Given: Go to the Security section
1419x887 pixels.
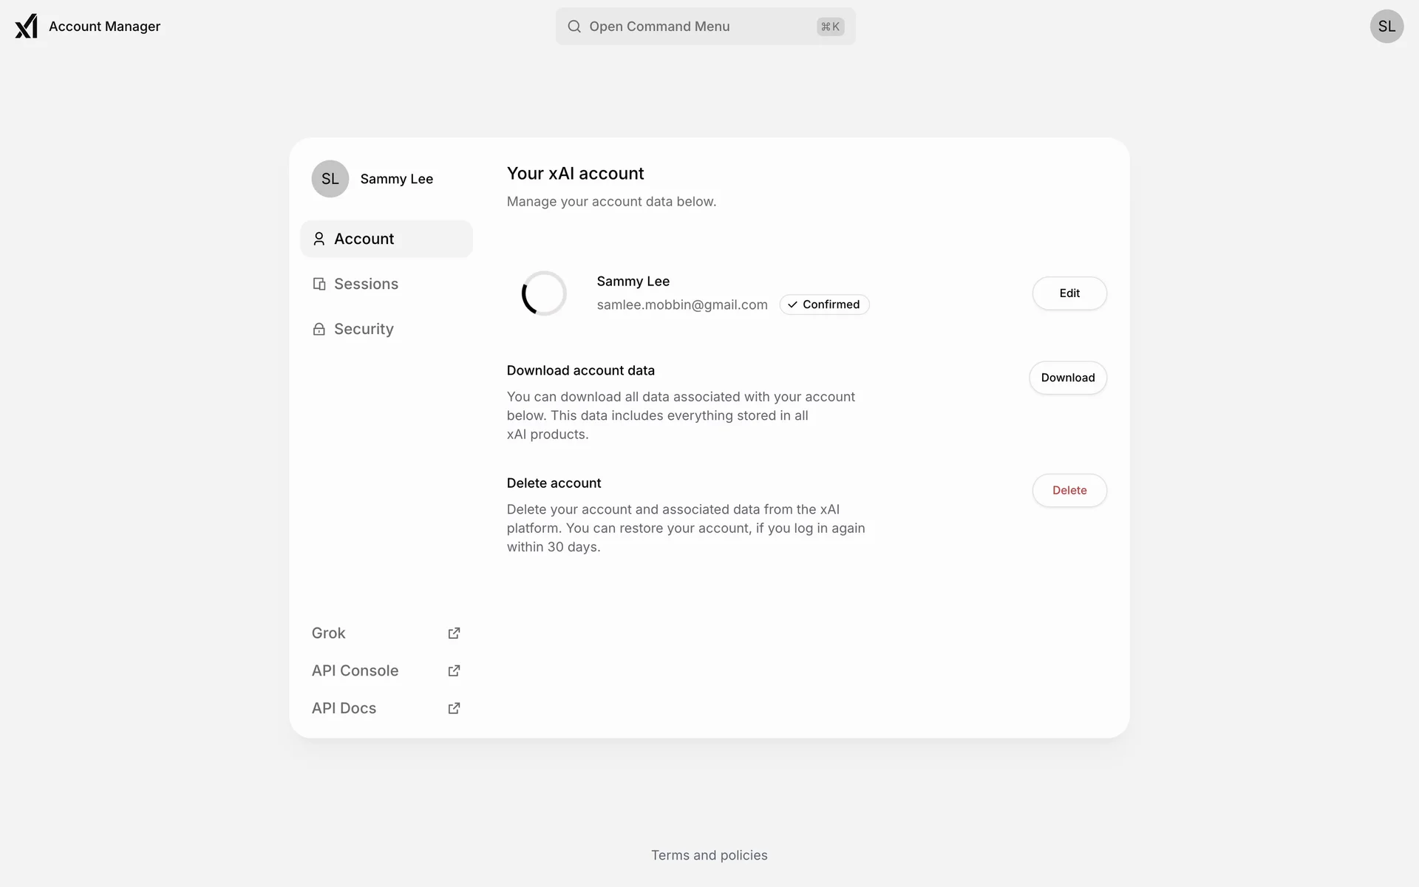Looking at the screenshot, I should pyautogui.click(x=364, y=329).
